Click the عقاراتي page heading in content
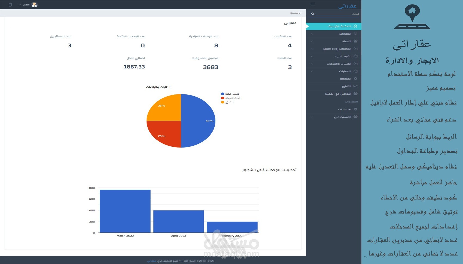The height and width of the screenshot is (264, 463). point(290,23)
